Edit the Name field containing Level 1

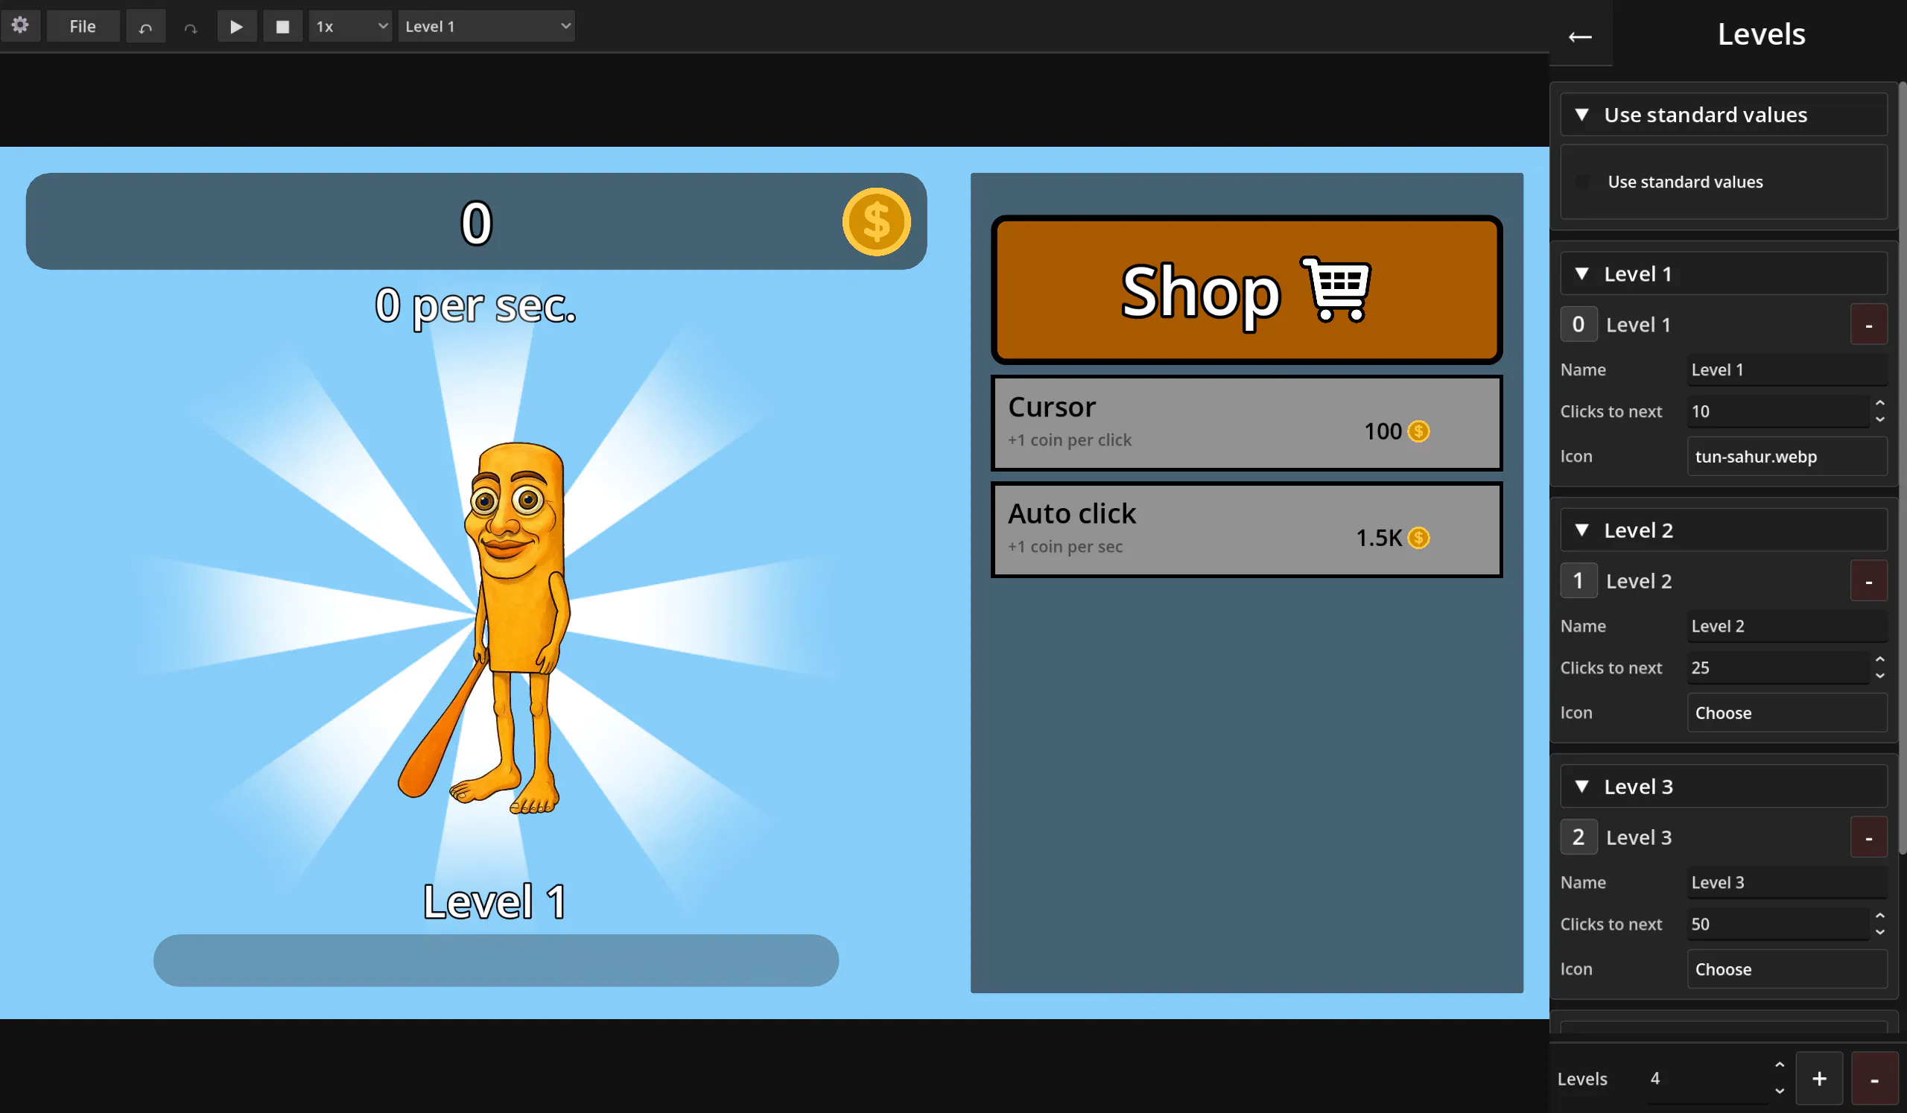pyautogui.click(x=1786, y=370)
